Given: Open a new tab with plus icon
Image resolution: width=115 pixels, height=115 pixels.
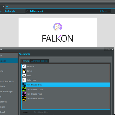Looking at the screenshot, I should click(x=7, y=6).
